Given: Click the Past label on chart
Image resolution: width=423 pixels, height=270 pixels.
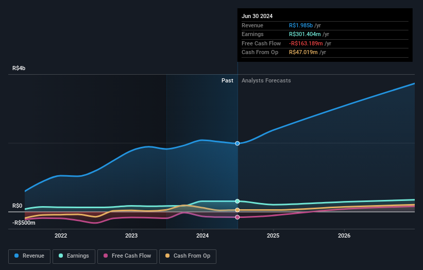Looking at the screenshot, I should pos(227,81).
